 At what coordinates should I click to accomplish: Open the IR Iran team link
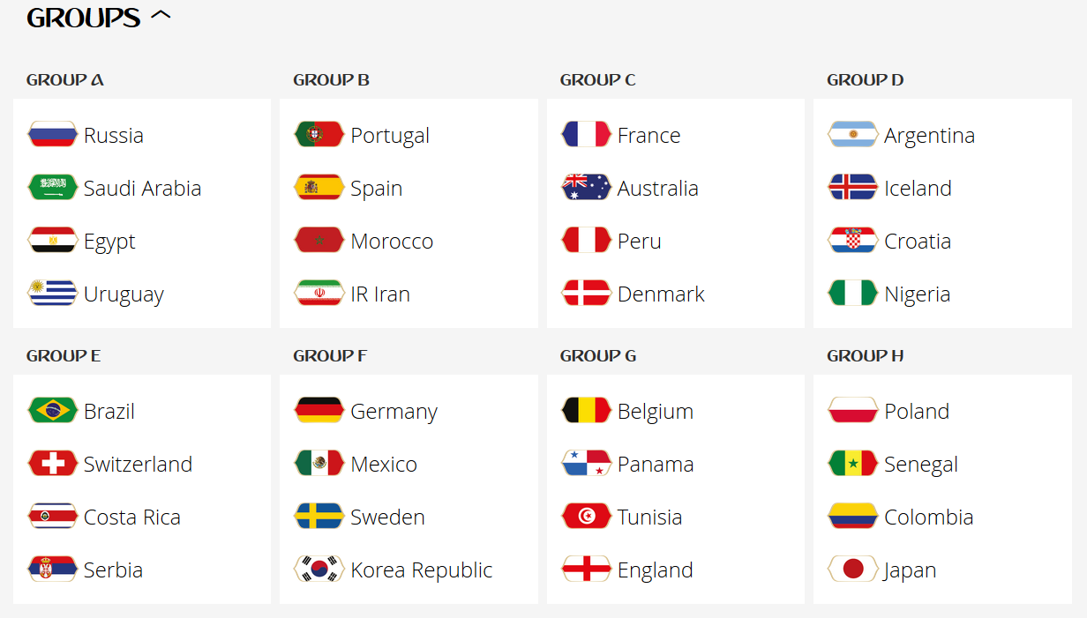(380, 294)
